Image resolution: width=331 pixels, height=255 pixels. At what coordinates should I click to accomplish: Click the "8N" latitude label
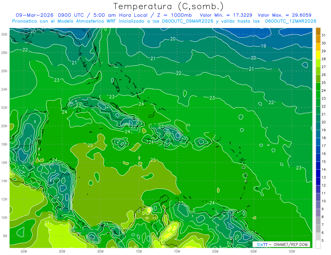[6, 236]
